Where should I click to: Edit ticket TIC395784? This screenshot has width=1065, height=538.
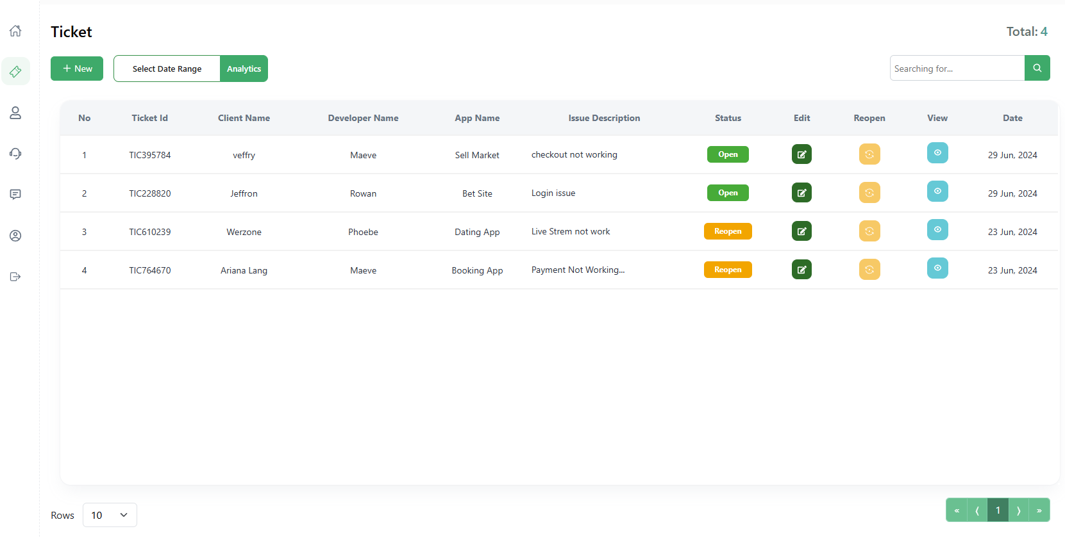(x=801, y=154)
